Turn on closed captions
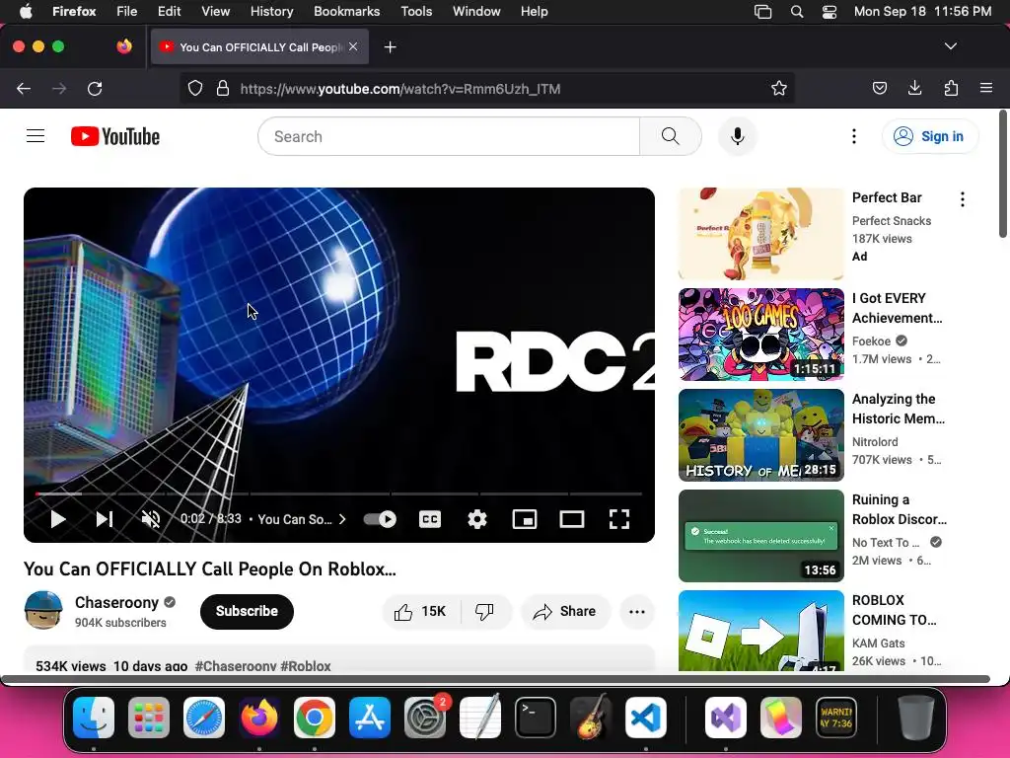This screenshot has width=1010, height=758. tap(430, 519)
